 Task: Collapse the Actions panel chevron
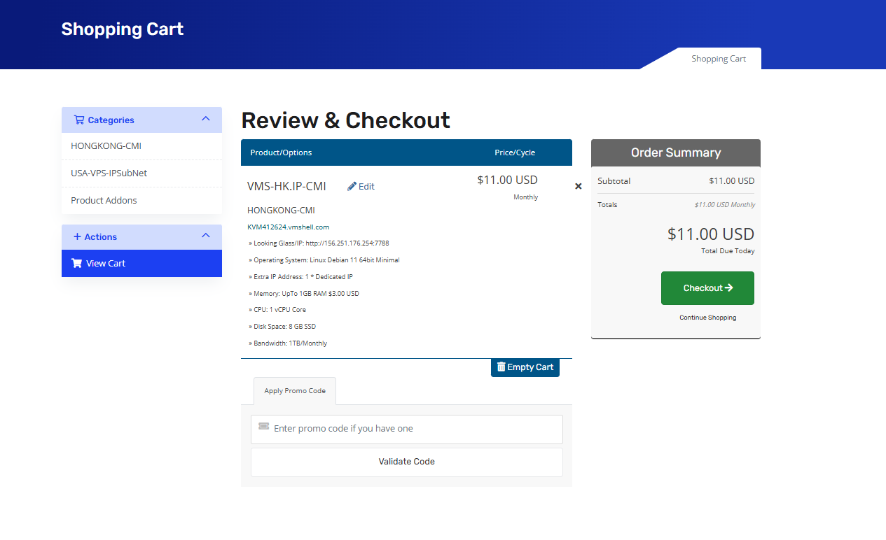[x=206, y=236]
